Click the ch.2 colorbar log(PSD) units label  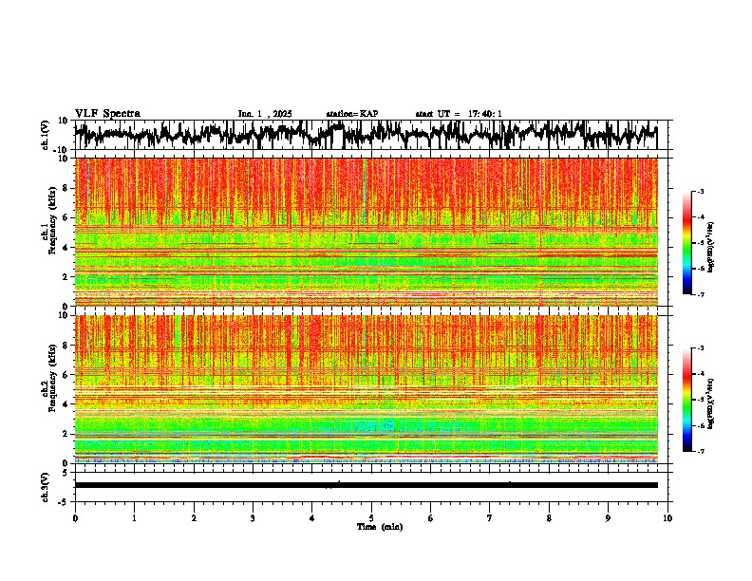tap(711, 403)
